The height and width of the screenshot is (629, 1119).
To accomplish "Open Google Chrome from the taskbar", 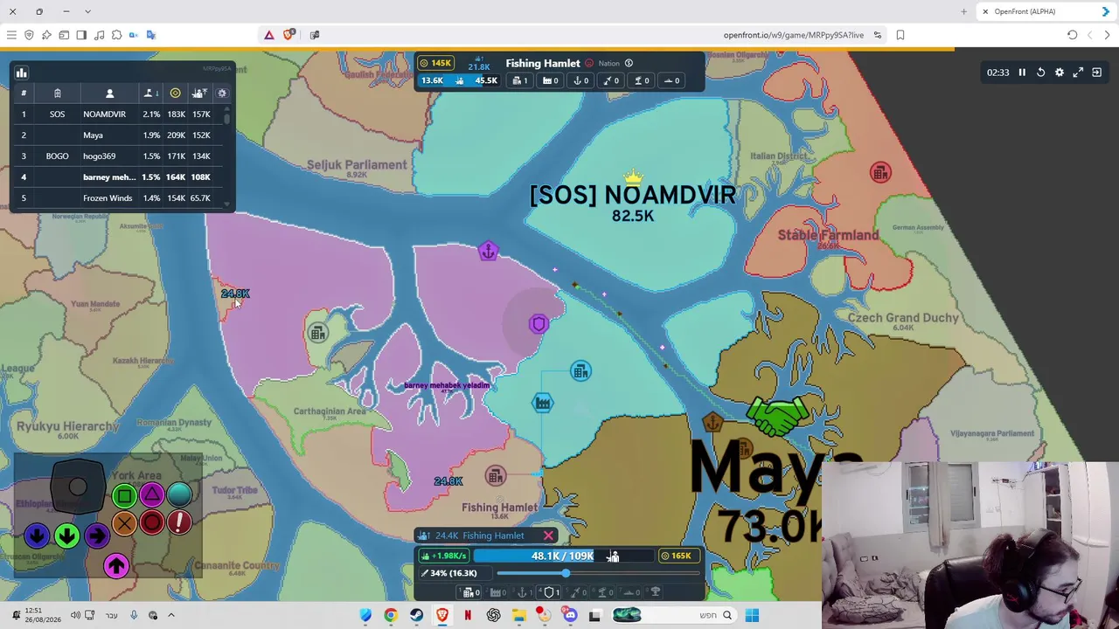I will click(391, 615).
